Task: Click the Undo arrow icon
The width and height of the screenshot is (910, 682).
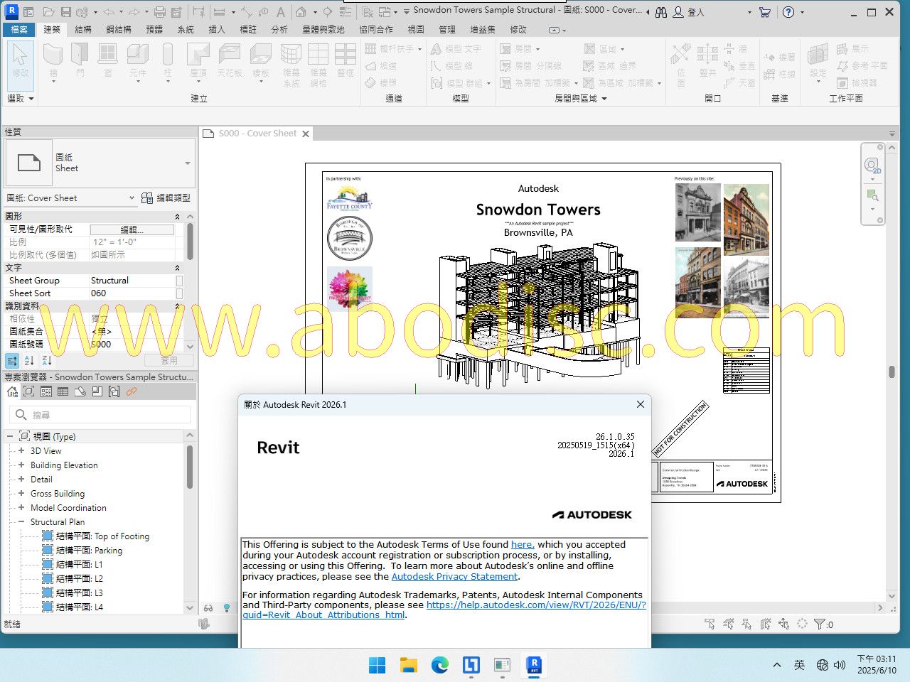Action: pyautogui.click(x=108, y=12)
